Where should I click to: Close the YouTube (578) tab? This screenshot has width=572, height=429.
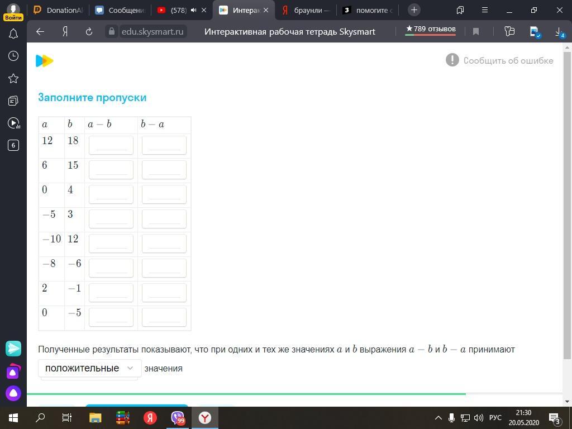tap(204, 10)
